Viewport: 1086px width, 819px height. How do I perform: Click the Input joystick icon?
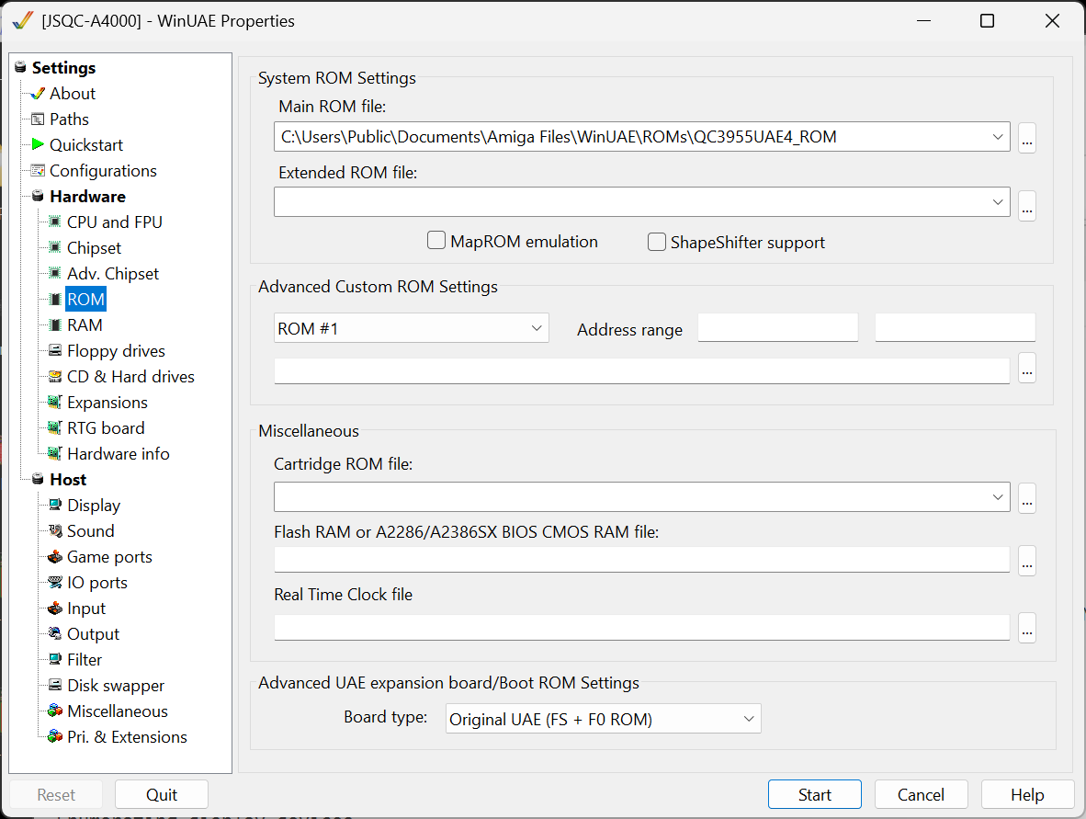point(55,608)
